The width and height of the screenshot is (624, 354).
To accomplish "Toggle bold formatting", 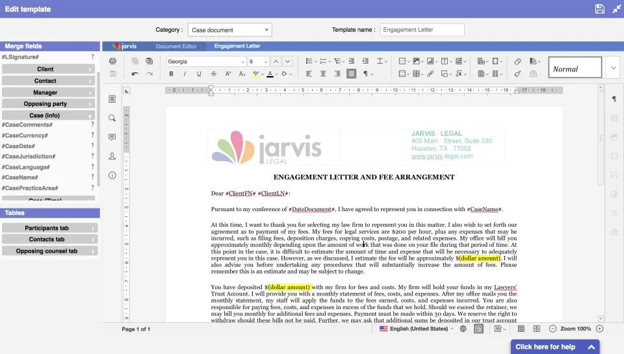I will point(171,74).
